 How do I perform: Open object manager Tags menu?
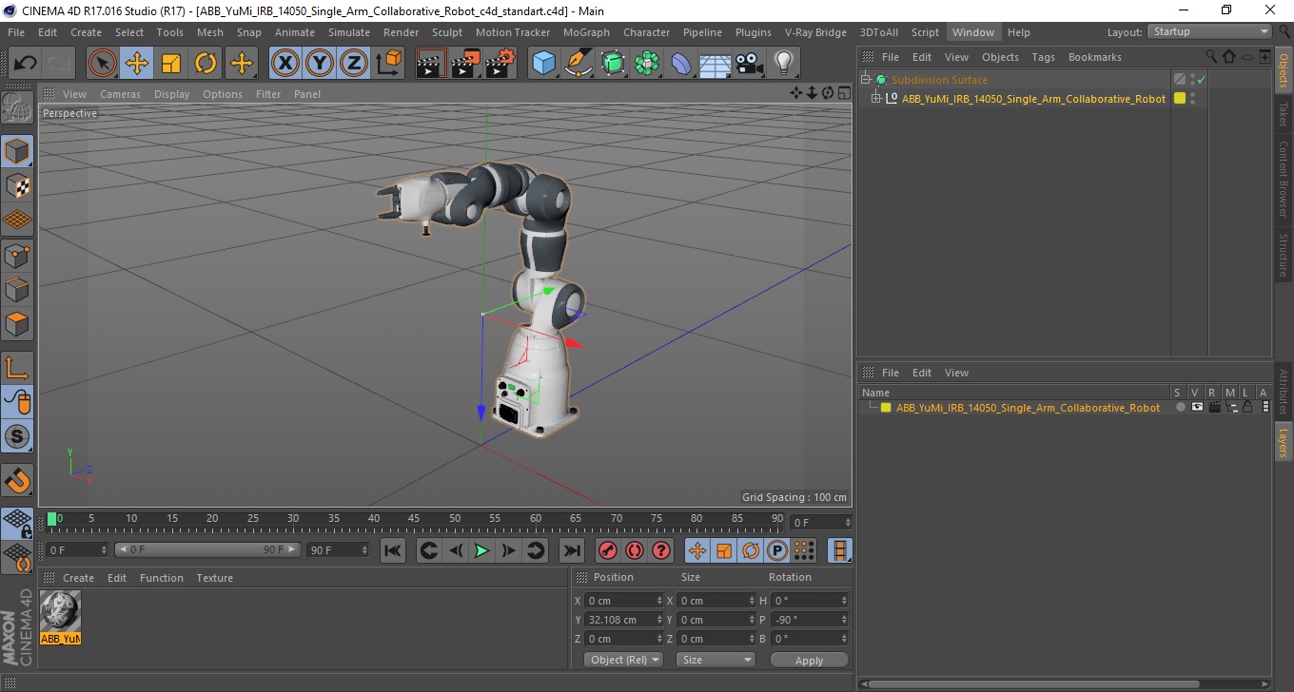pyautogui.click(x=1043, y=57)
